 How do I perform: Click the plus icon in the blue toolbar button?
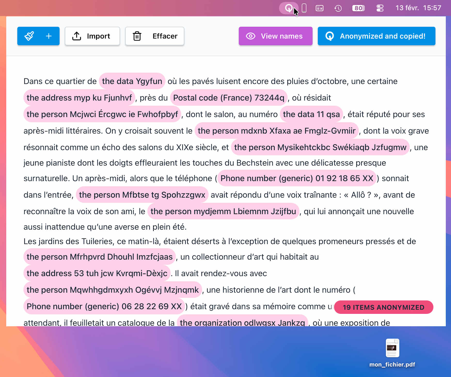click(x=49, y=36)
